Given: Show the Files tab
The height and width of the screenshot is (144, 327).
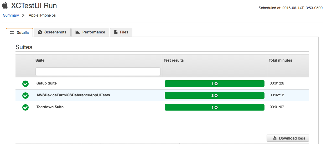Looking at the screenshot, I should tap(121, 32).
